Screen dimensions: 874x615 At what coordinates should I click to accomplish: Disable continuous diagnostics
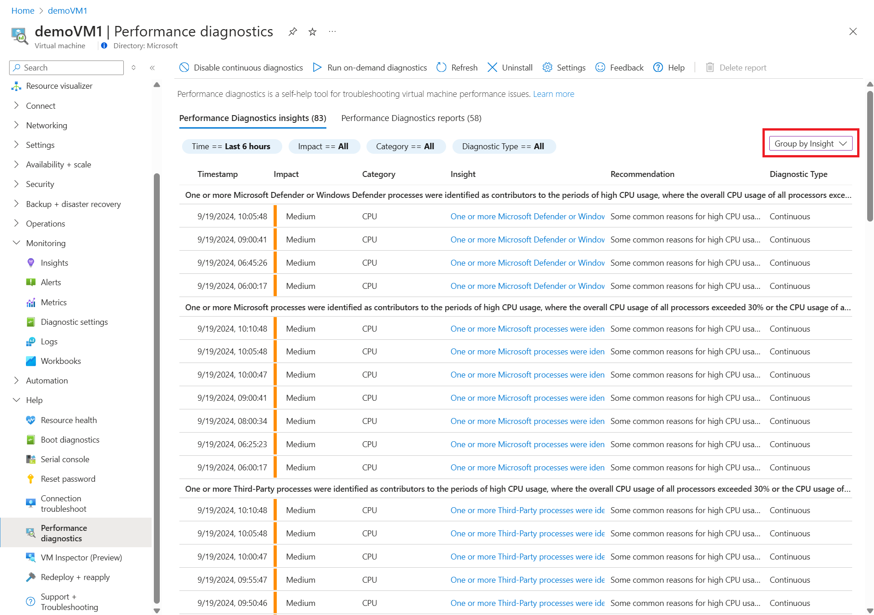[x=241, y=67]
